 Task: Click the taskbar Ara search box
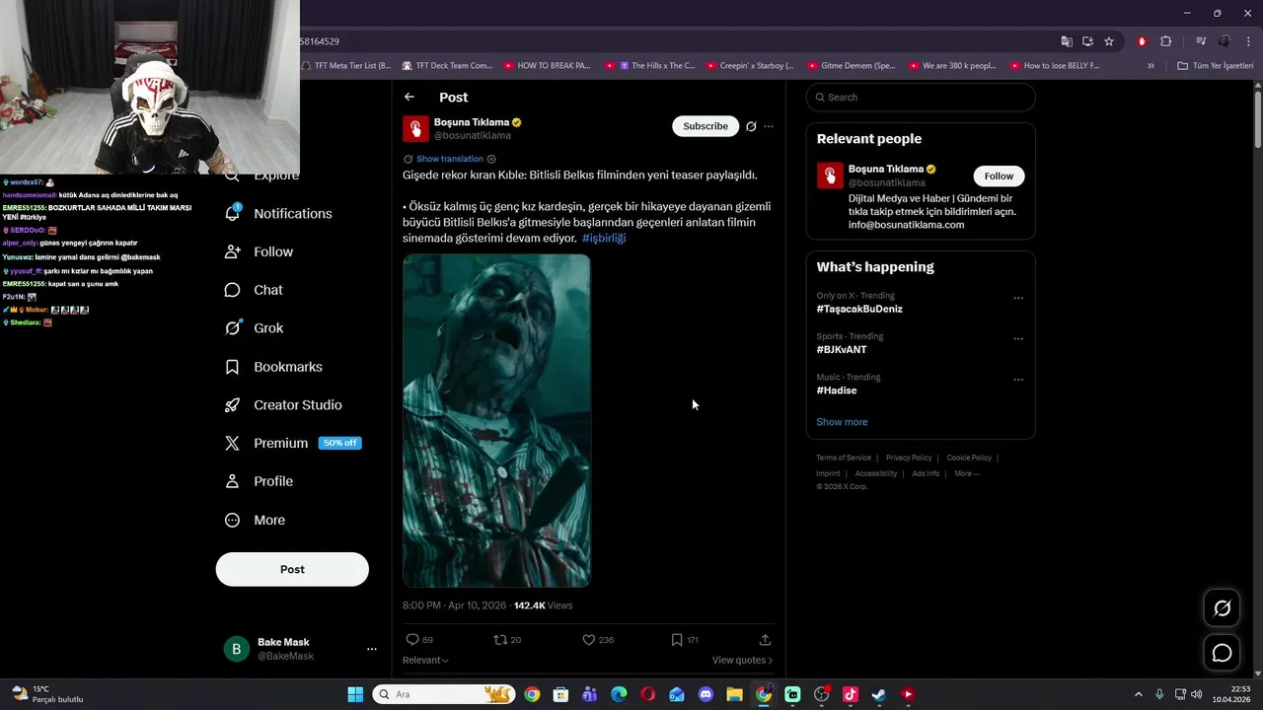[443, 694]
